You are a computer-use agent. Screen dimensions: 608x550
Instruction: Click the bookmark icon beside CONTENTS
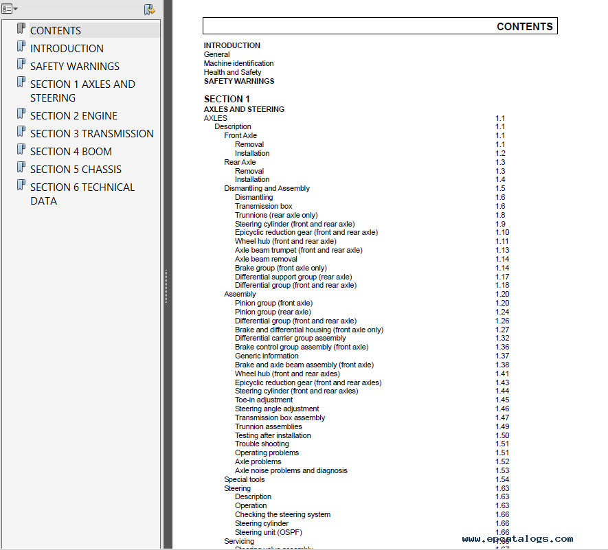21,29
